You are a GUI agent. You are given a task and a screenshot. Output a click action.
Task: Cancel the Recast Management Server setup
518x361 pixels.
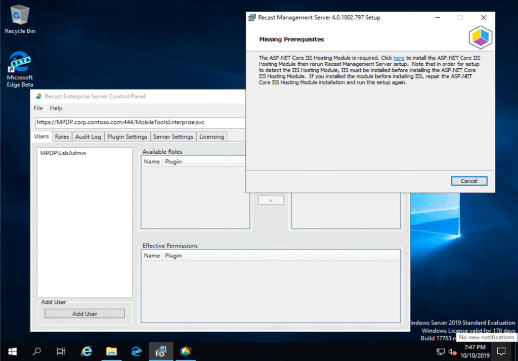[x=469, y=181]
